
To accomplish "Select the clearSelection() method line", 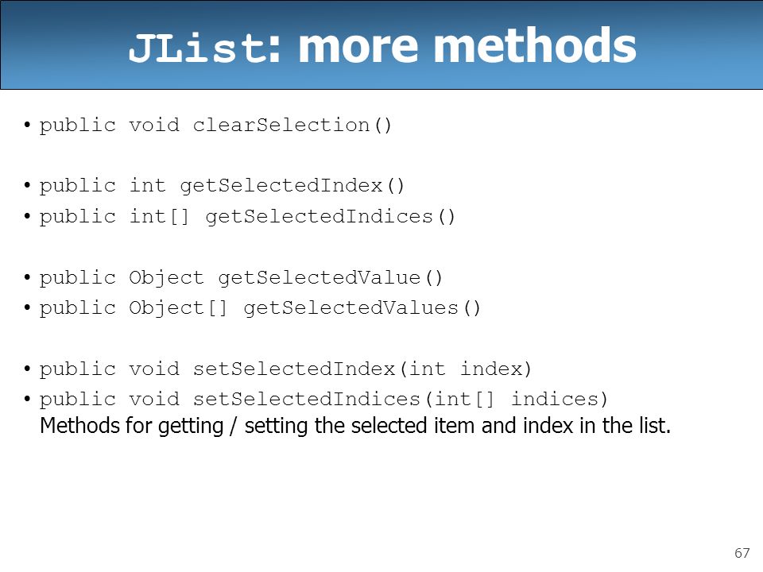I will click(215, 126).
